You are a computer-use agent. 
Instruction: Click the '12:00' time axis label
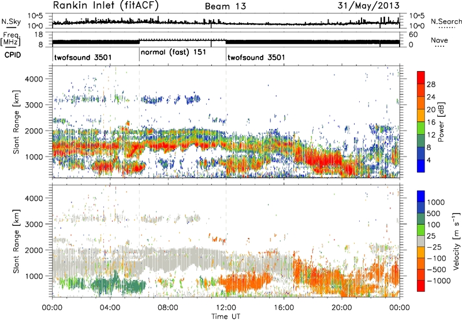(x=226, y=308)
